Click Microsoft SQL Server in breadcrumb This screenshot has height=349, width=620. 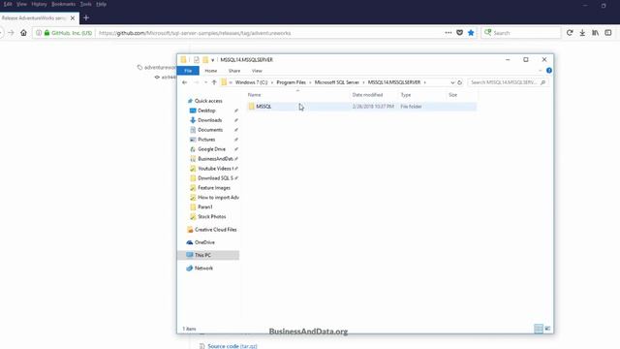click(336, 82)
